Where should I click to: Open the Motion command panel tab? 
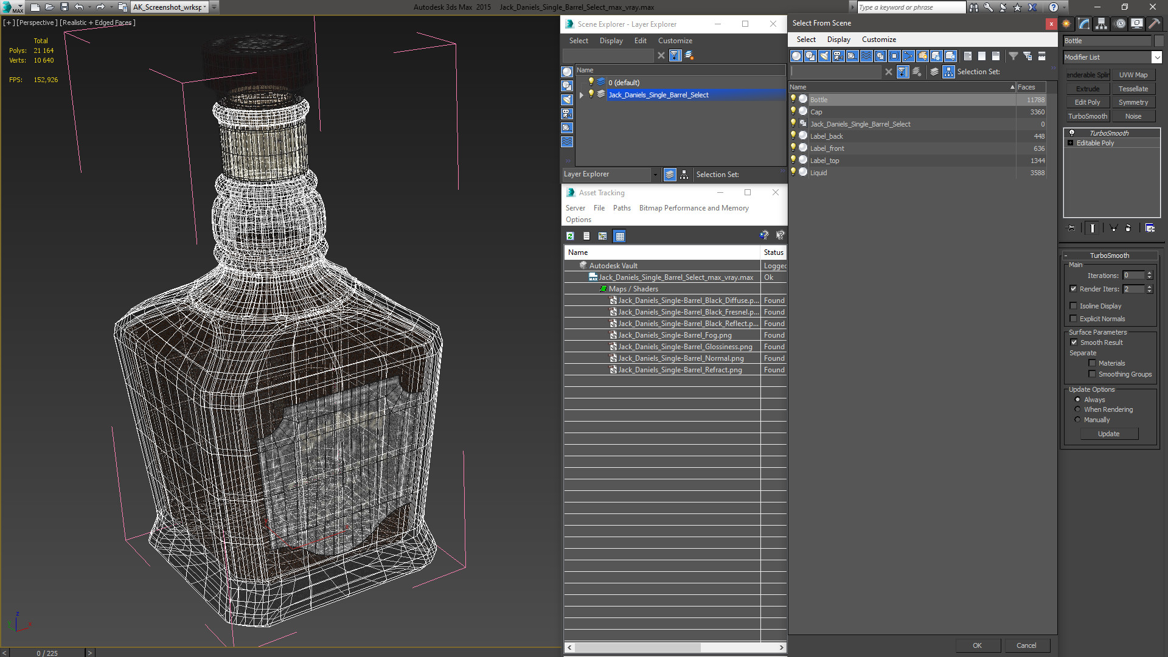coord(1120,24)
